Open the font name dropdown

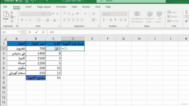click(42, 14)
